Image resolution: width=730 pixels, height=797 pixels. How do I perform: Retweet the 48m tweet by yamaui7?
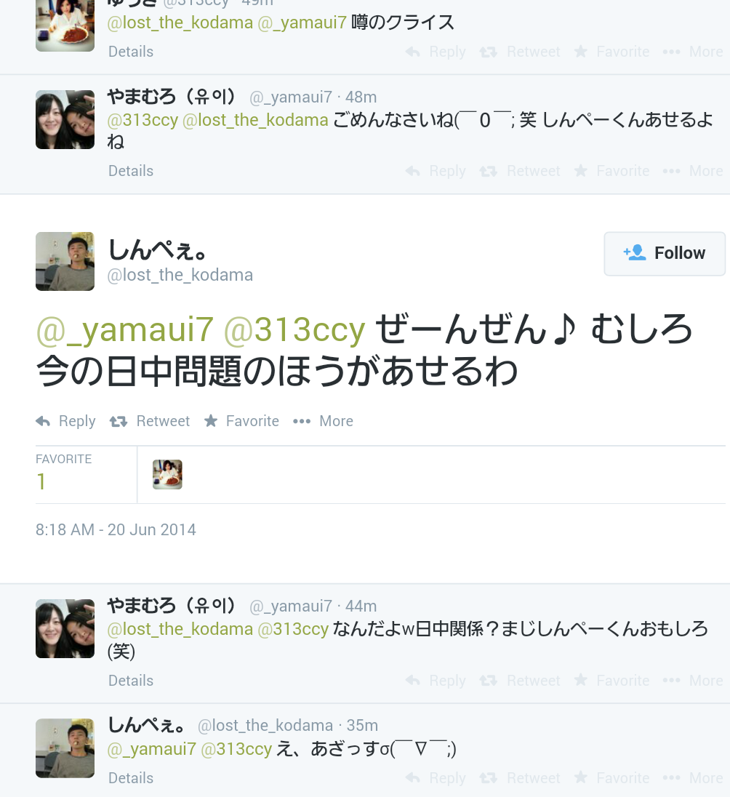coord(520,171)
